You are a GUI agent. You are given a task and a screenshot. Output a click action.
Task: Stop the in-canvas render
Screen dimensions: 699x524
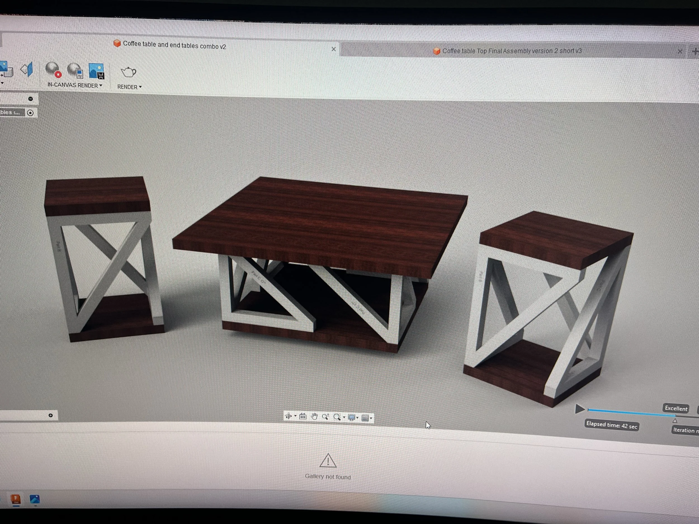pos(53,70)
